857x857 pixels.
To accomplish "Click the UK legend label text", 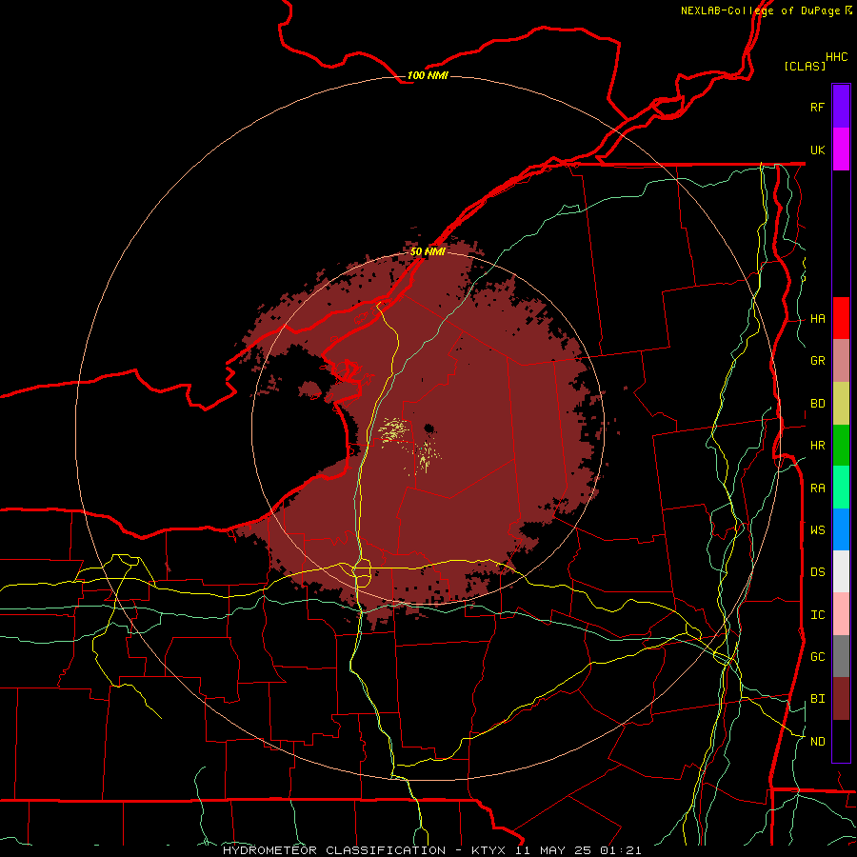I will click(817, 149).
